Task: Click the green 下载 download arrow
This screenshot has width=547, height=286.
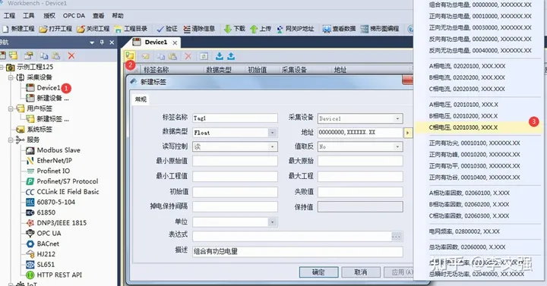Action: (234, 29)
